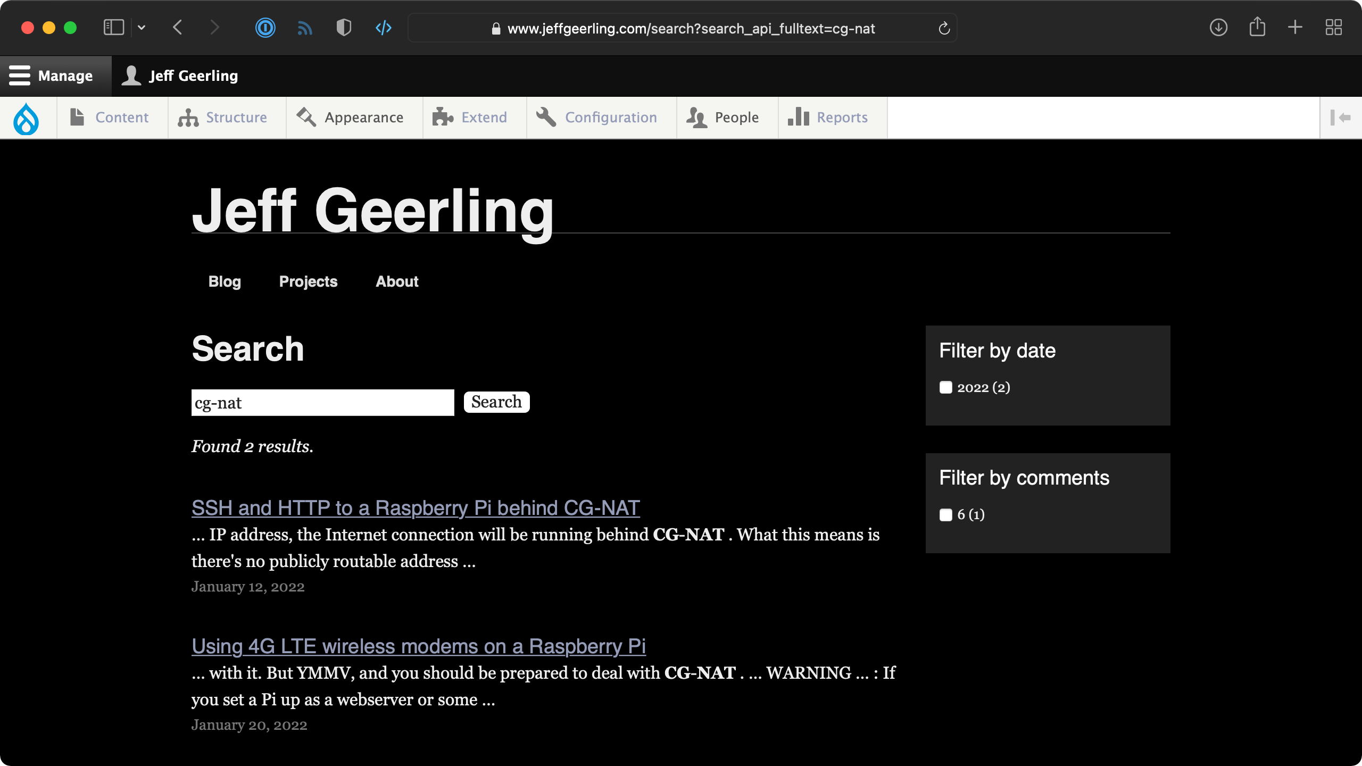Open the People section icon

697,117
